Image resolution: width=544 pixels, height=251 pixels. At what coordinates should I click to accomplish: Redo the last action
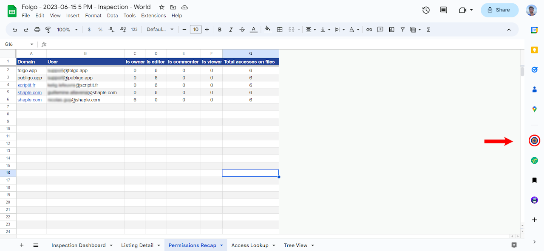point(26,30)
